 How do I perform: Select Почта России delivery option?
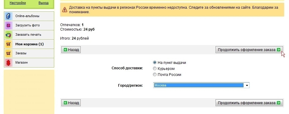(155, 74)
